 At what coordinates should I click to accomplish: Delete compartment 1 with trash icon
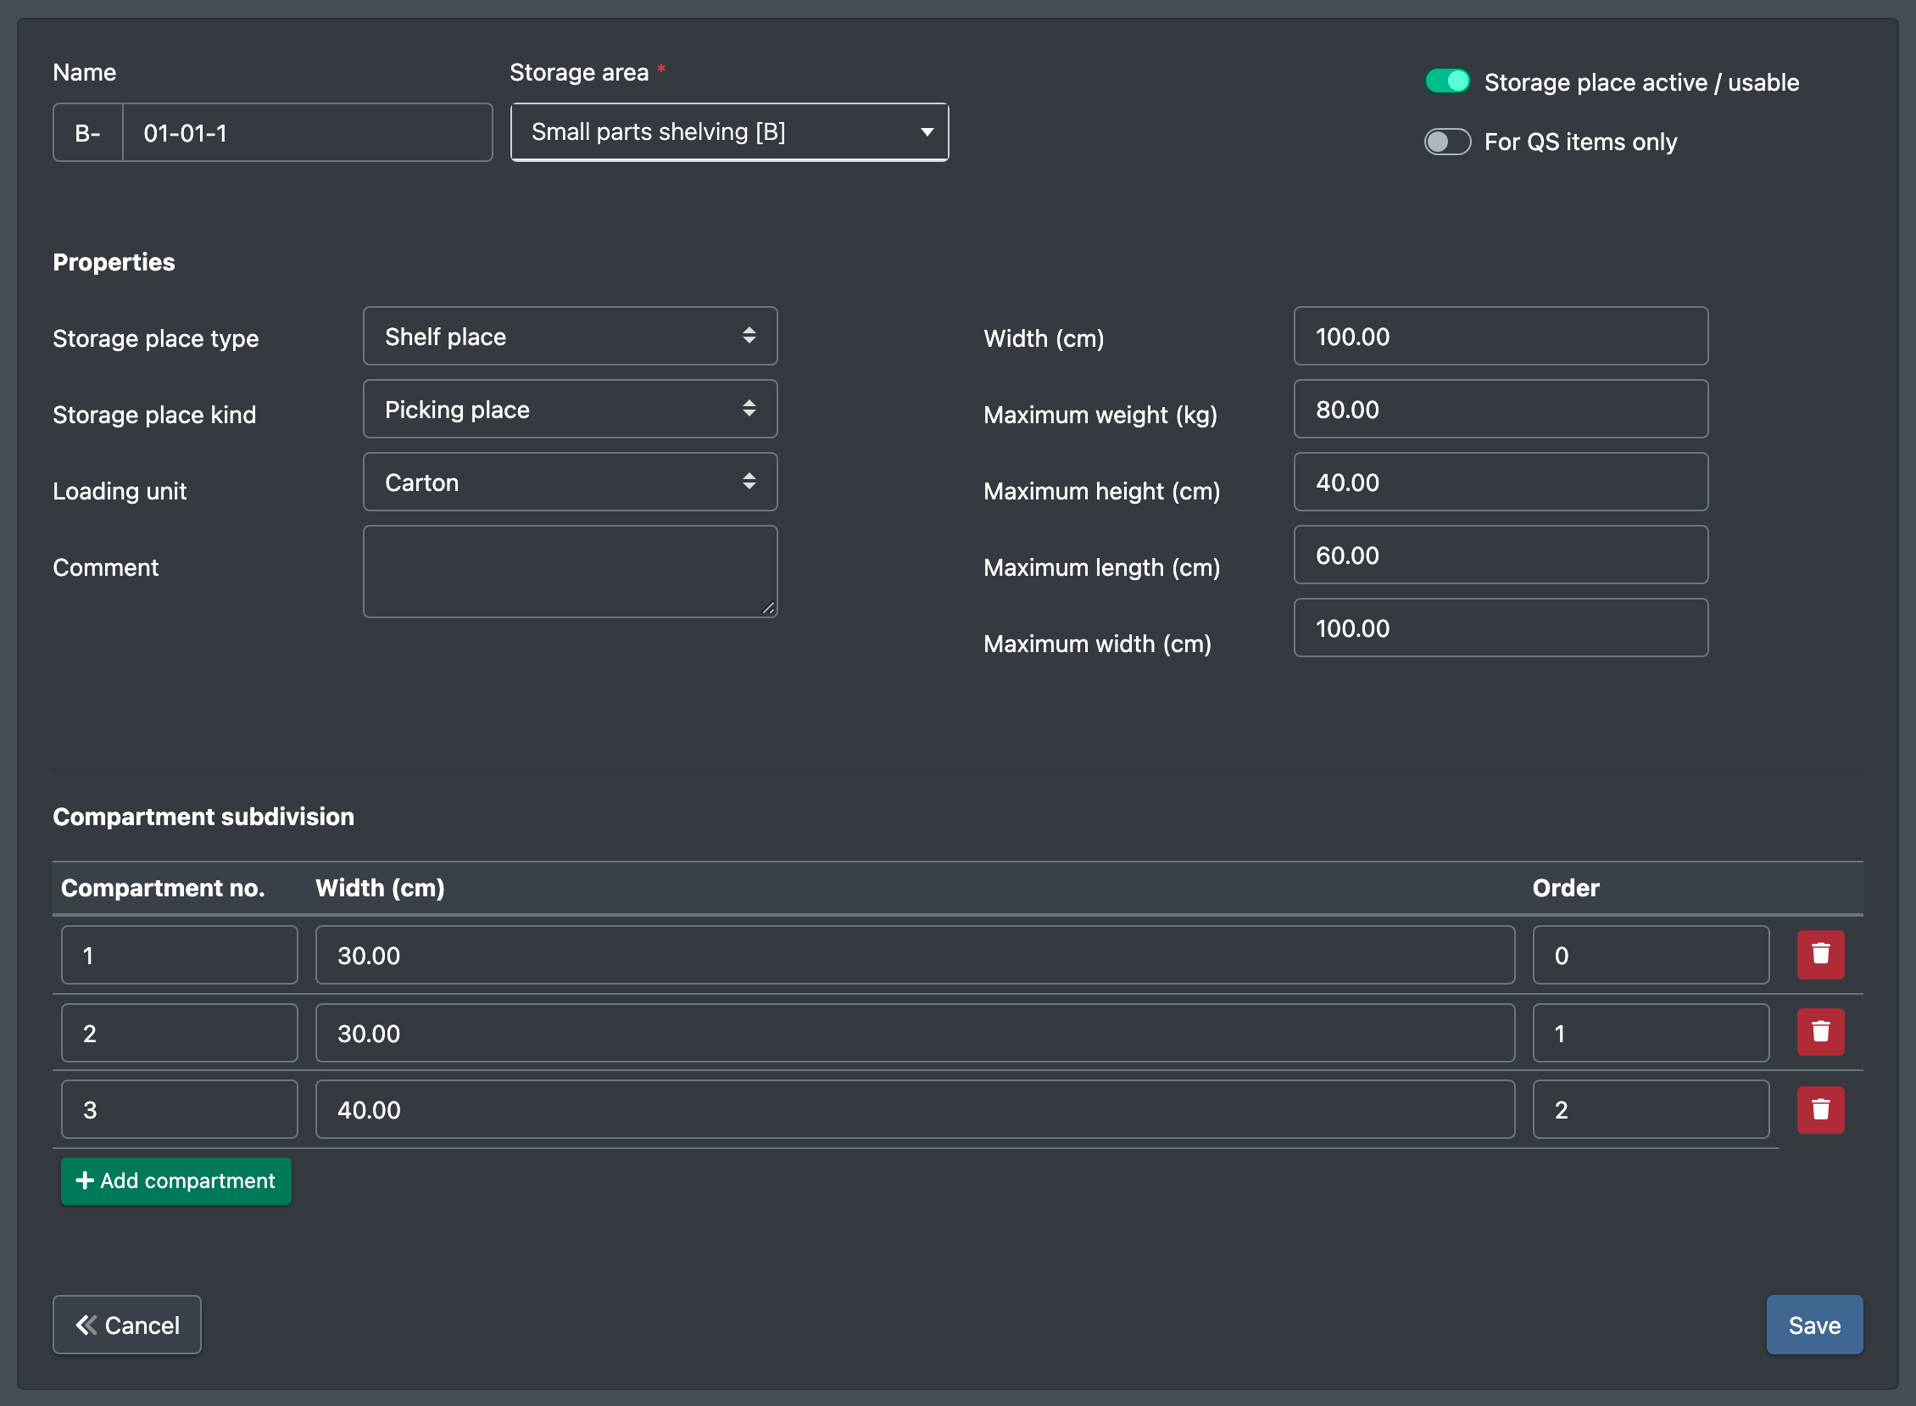point(1820,954)
